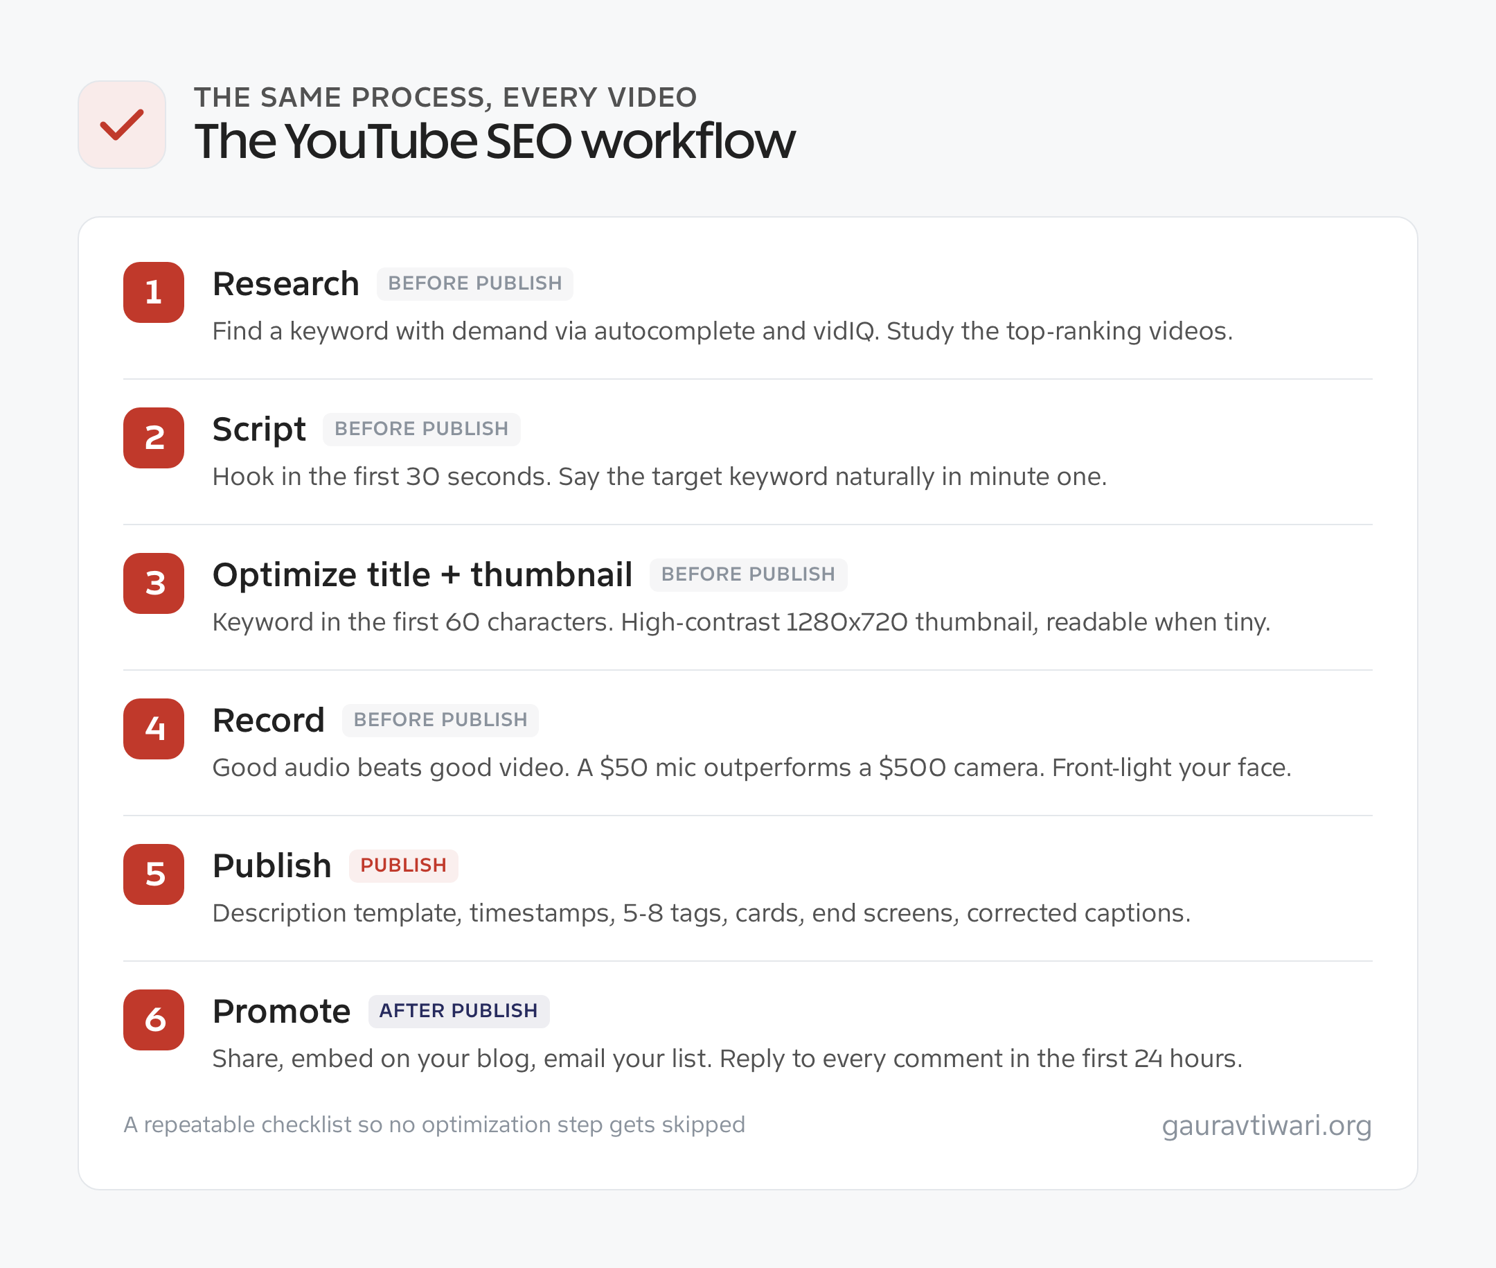
Task: Select the "Record" step heading
Action: point(269,720)
